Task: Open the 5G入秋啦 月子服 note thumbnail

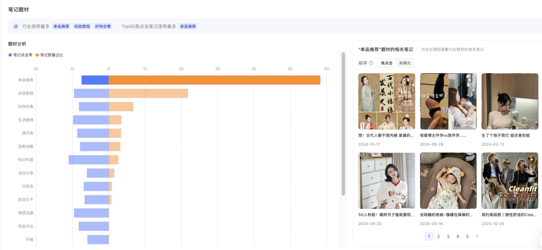Action: 386,180
